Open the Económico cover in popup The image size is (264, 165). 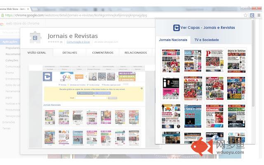click(193, 137)
